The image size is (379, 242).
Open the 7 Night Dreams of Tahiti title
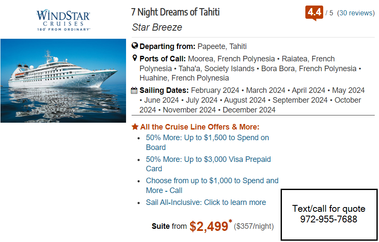point(175,12)
